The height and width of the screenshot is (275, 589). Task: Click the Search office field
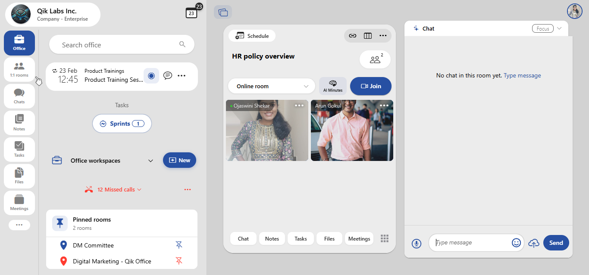click(122, 45)
